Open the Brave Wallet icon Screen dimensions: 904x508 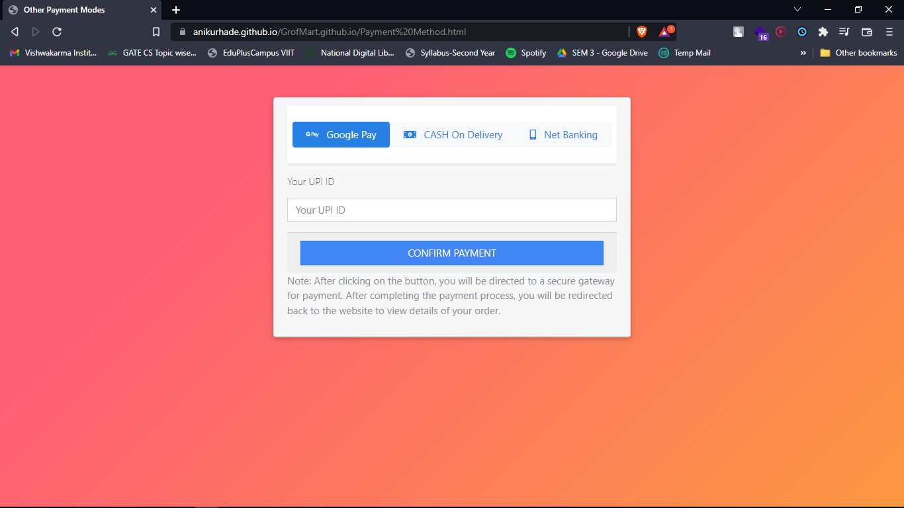[867, 32]
